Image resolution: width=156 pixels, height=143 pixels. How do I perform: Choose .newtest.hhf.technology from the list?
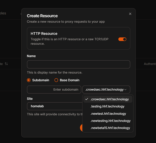[x=108, y=114]
